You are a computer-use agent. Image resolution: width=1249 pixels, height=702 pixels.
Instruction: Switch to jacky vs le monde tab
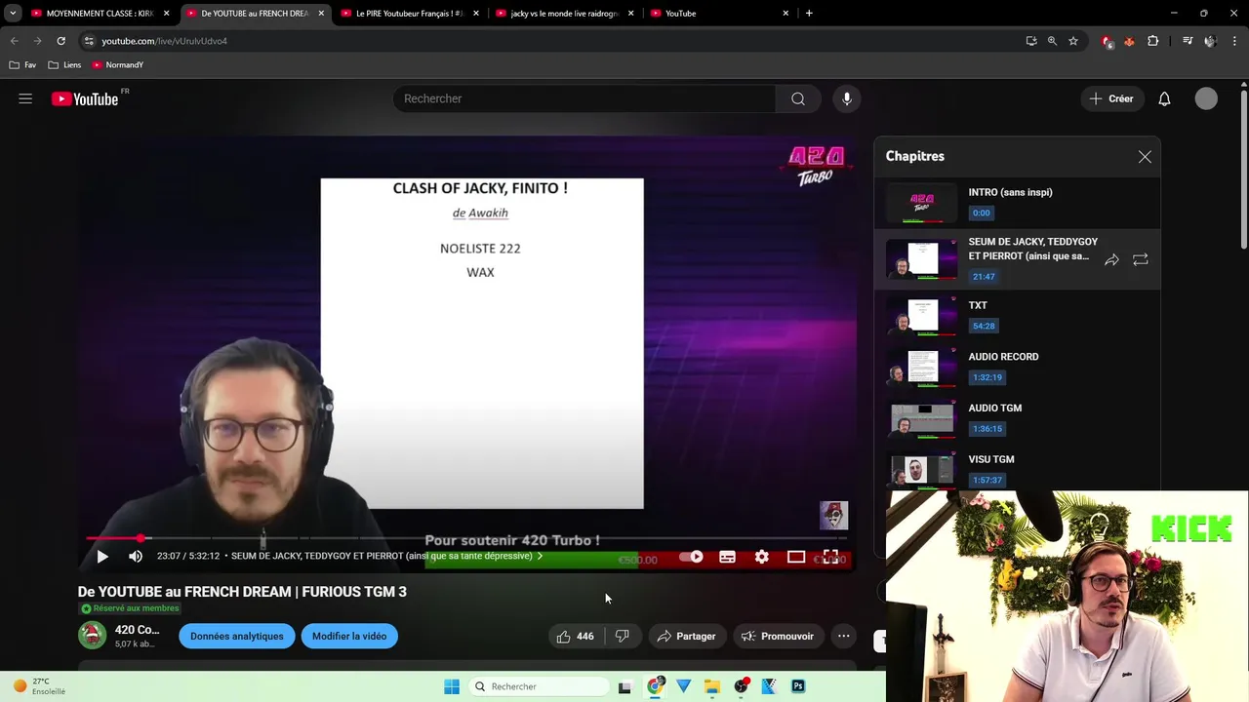pyautogui.click(x=565, y=14)
